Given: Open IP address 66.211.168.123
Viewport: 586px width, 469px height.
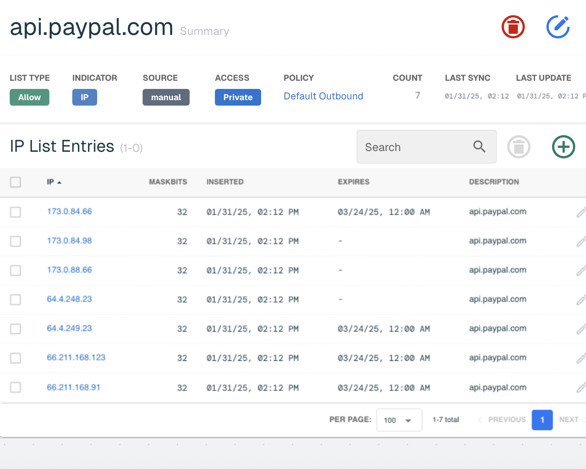Looking at the screenshot, I should [x=76, y=357].
